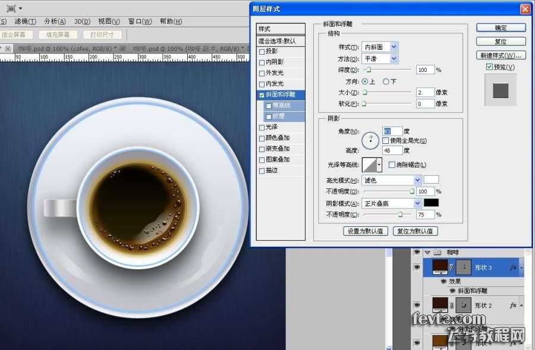Viewport: 535px width, 350px height.
Task: Collapse the 咖啡 layer group triangle
Action: click(x=426, y=253)
